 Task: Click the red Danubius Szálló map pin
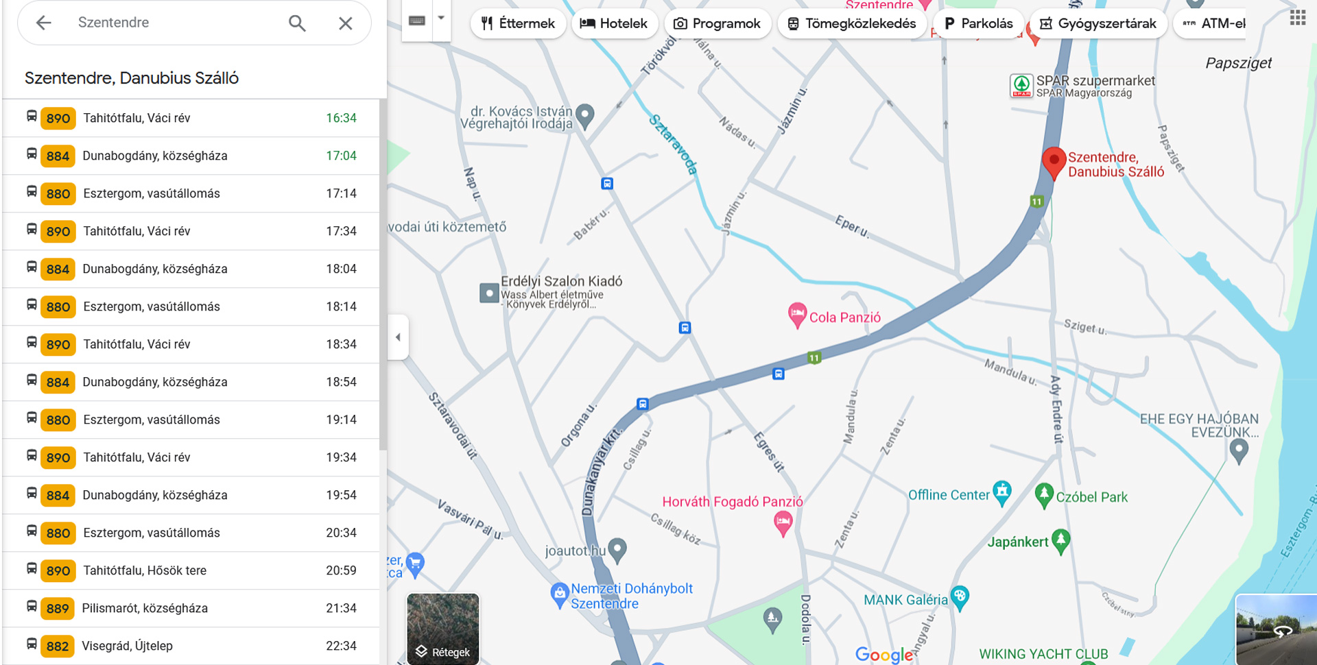click(1054, 163)
